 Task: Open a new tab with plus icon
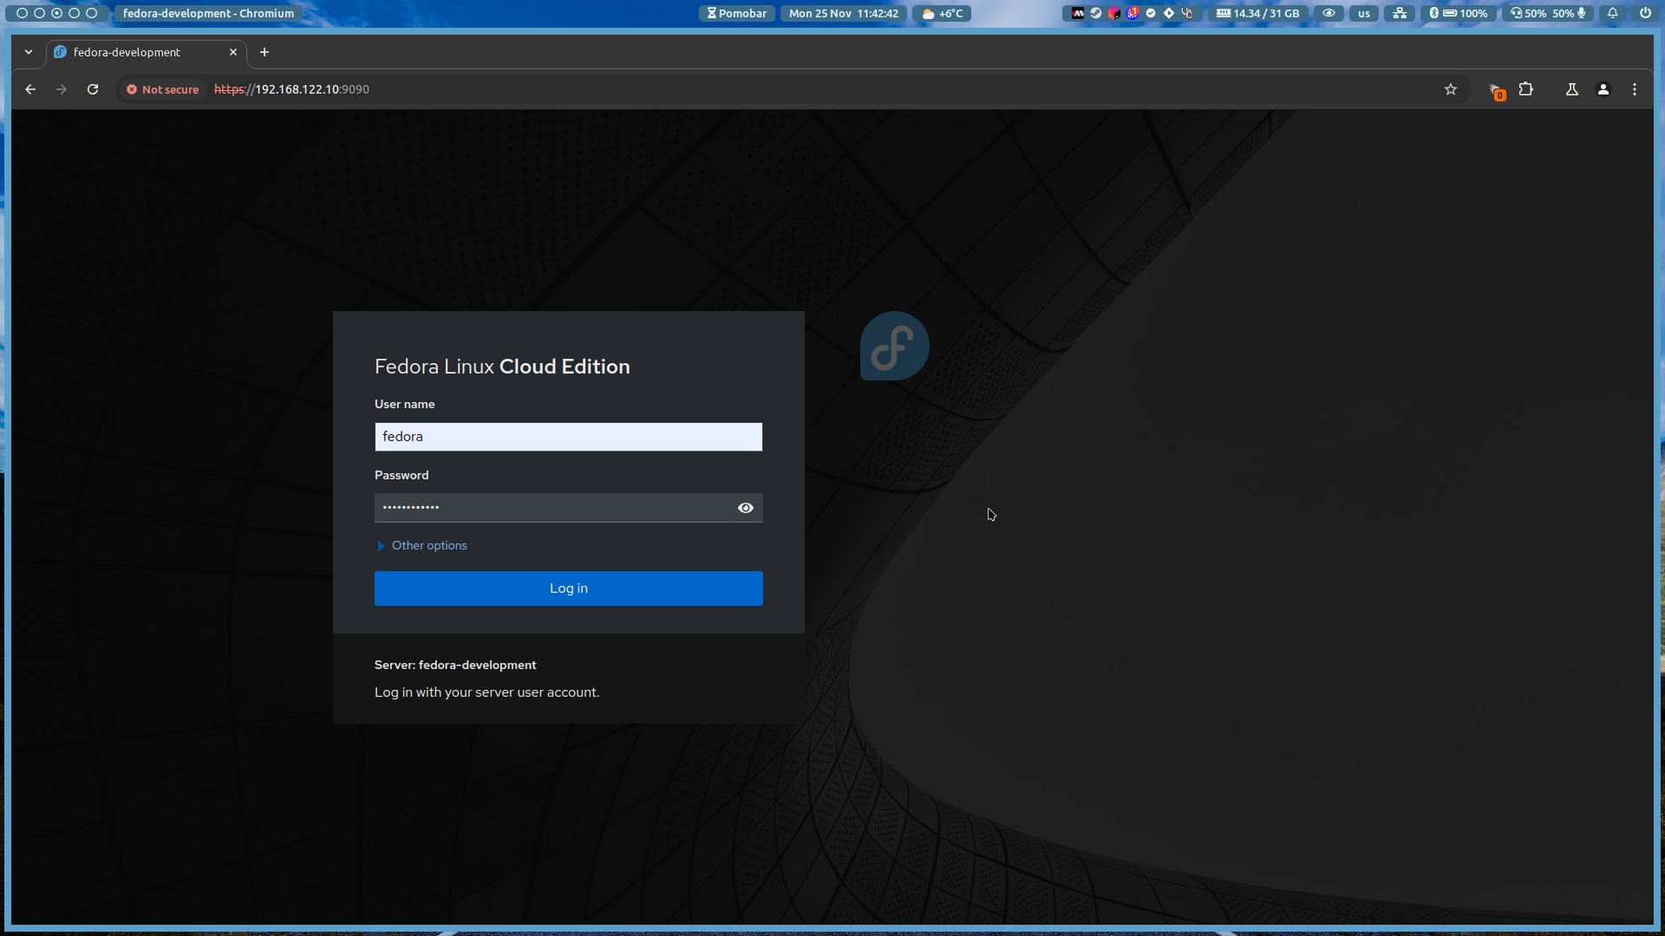pos(264,52)
